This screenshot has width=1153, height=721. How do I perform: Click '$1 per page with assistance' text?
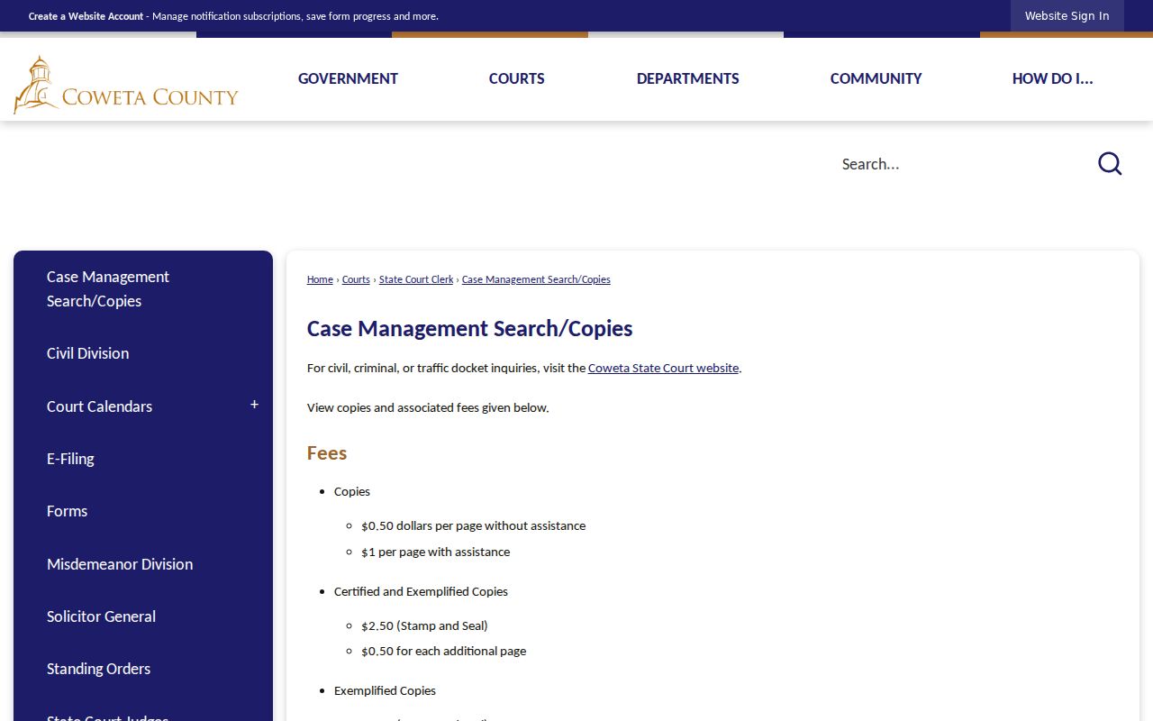pos(435,552)
